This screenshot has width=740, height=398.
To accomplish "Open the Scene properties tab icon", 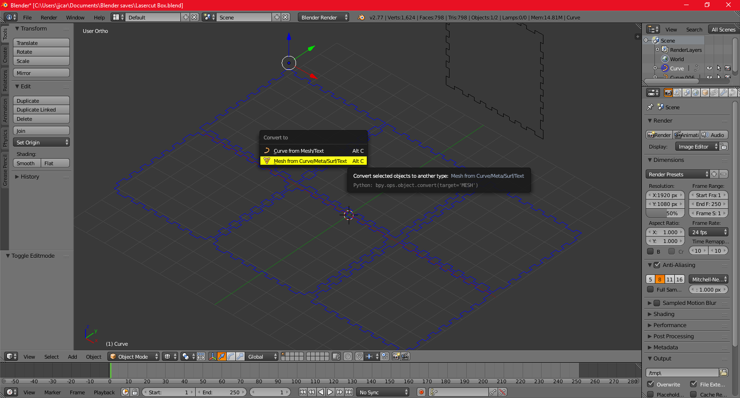I will coord(686,93).
